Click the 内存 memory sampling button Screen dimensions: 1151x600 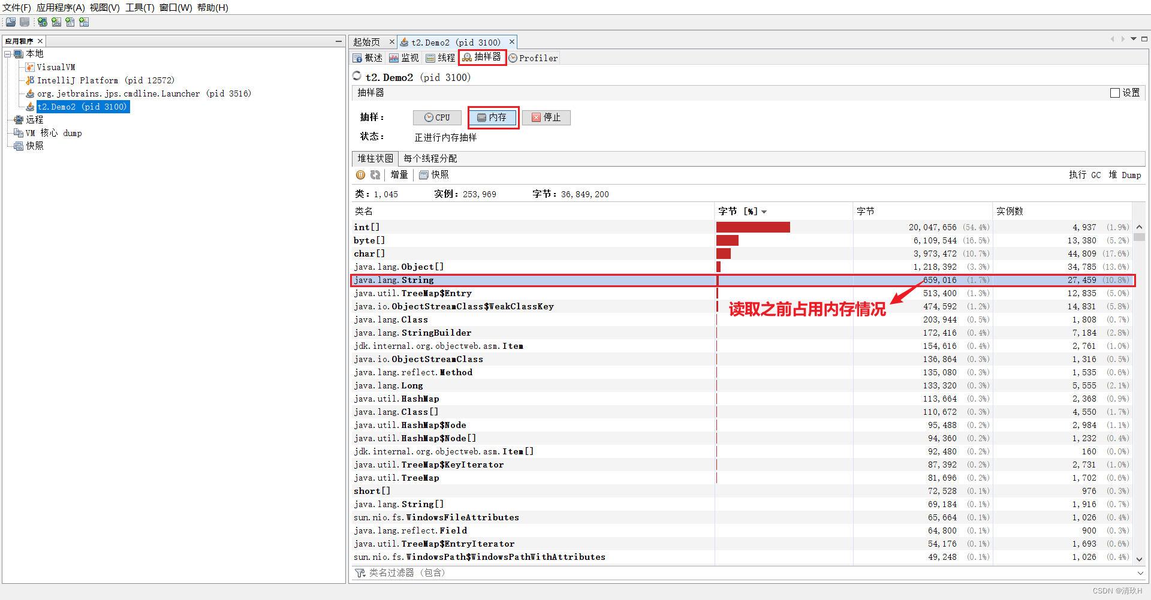(492, 117)
